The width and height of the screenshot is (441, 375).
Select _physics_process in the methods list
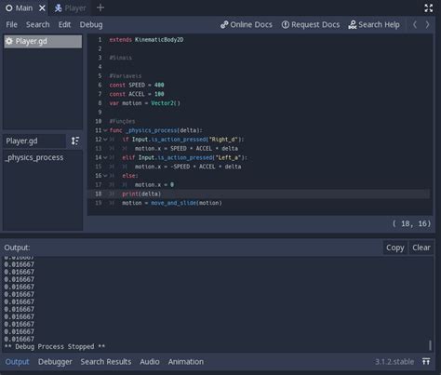(34, 157)
